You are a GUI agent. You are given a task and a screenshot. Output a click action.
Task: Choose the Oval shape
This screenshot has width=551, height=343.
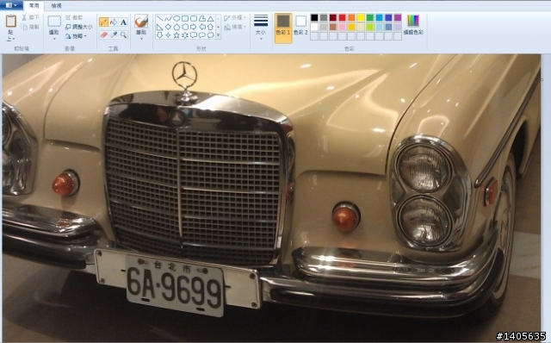[x=176, y=19]
